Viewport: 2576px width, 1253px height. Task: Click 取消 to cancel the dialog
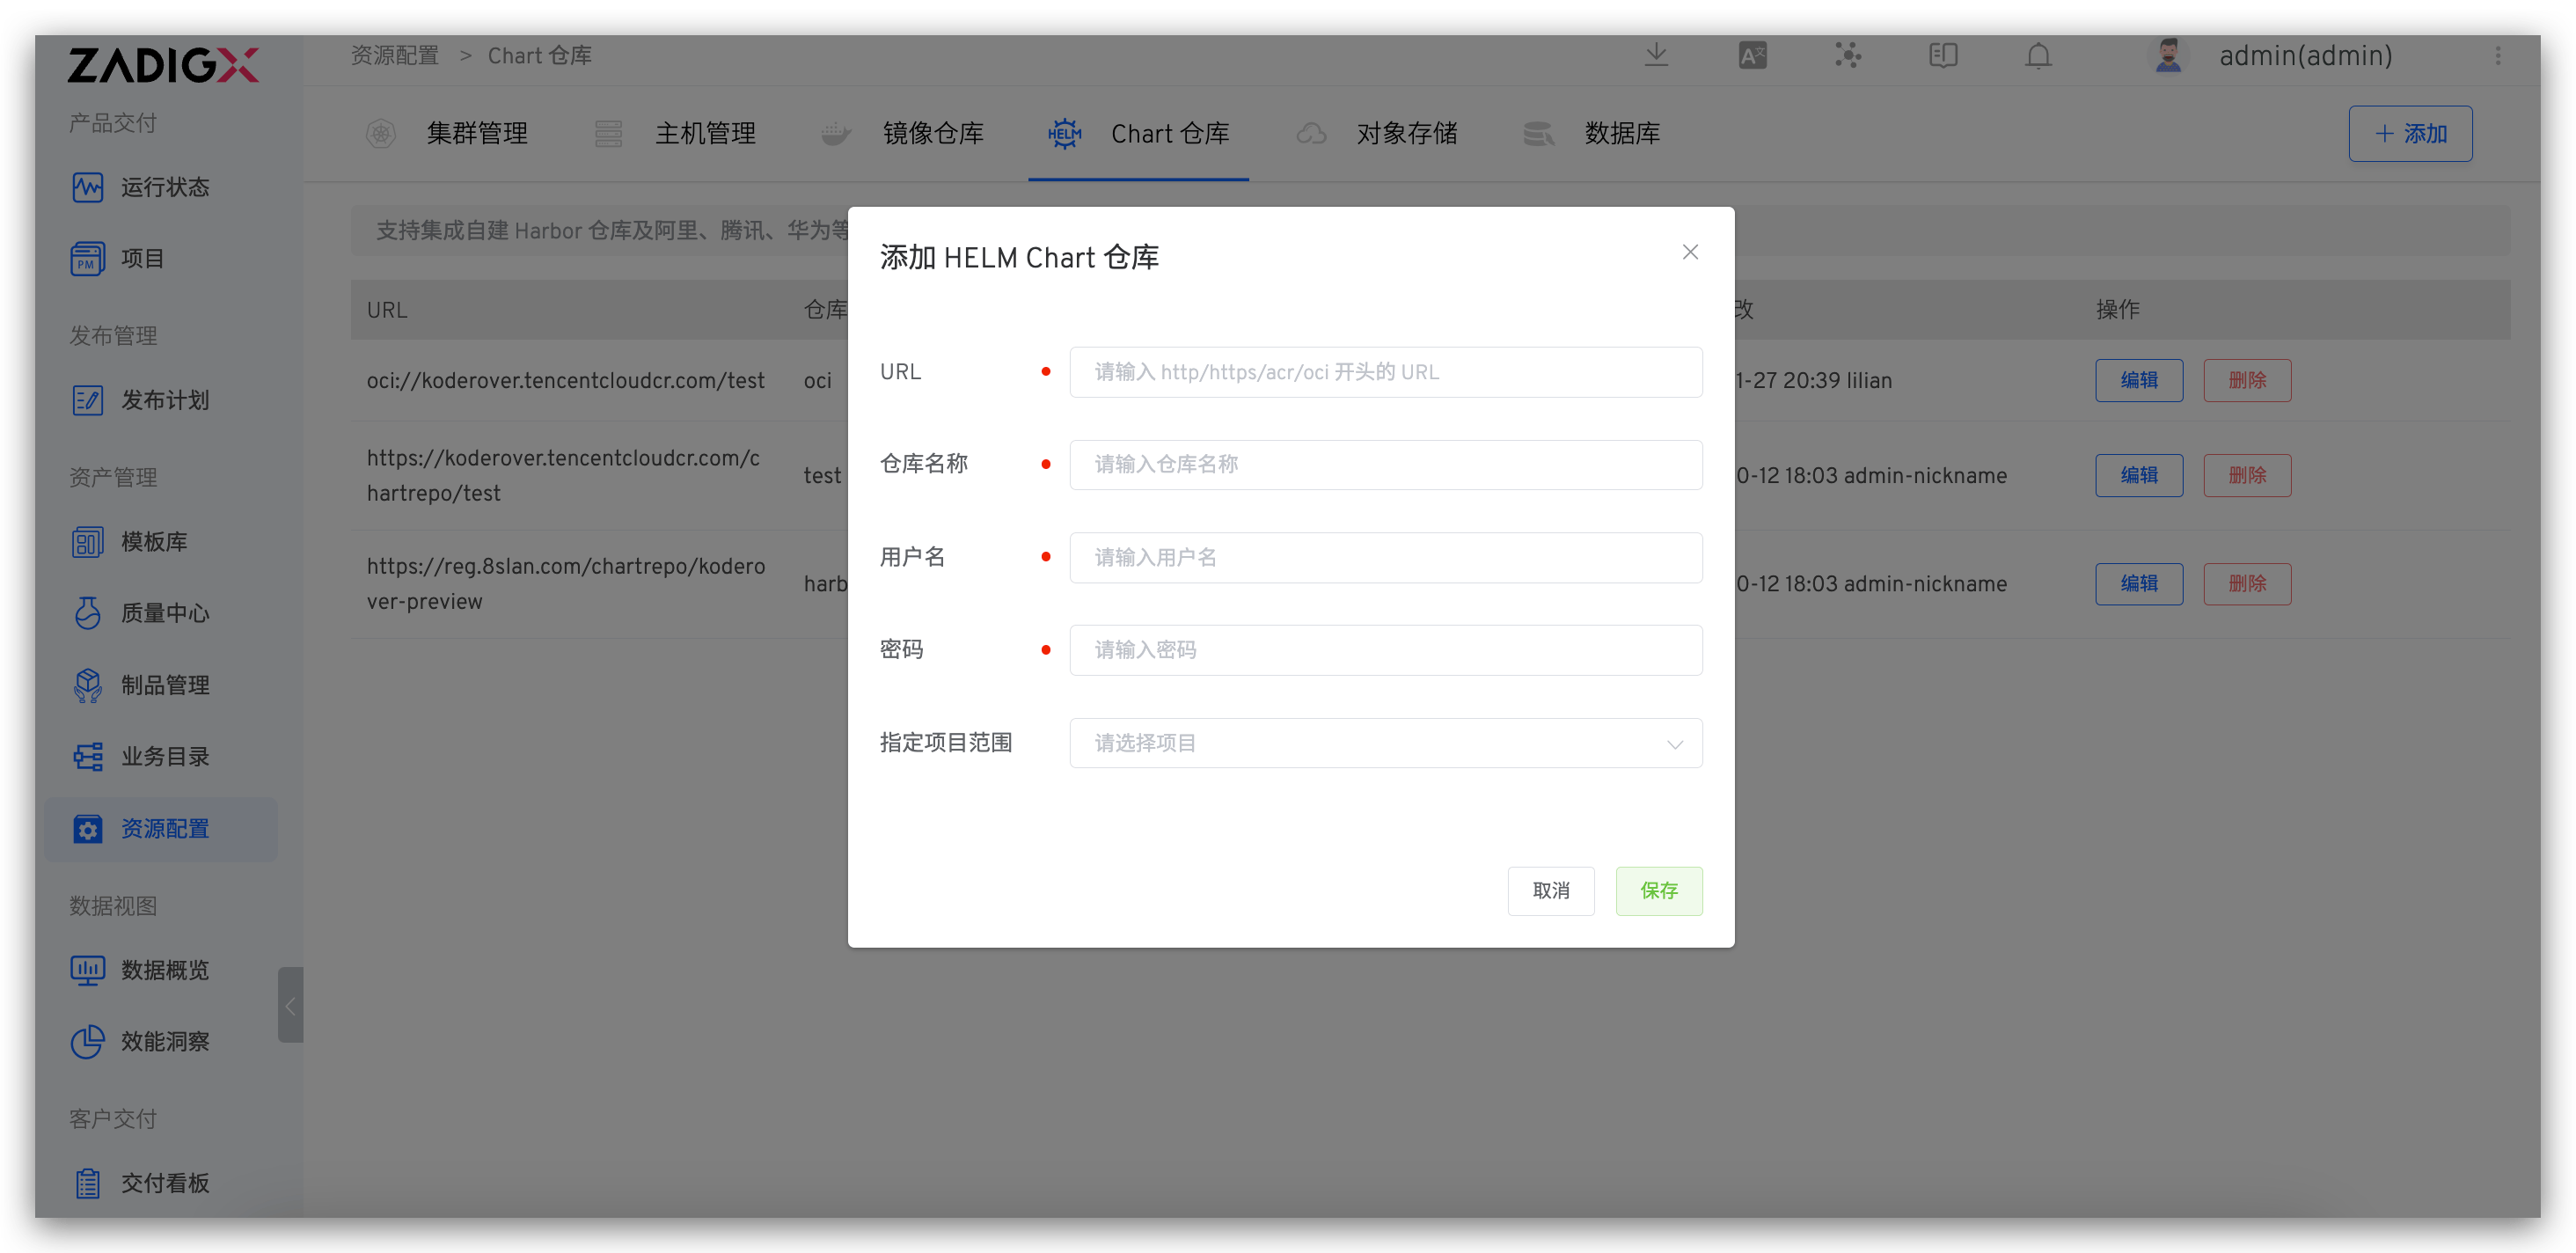1550,890
